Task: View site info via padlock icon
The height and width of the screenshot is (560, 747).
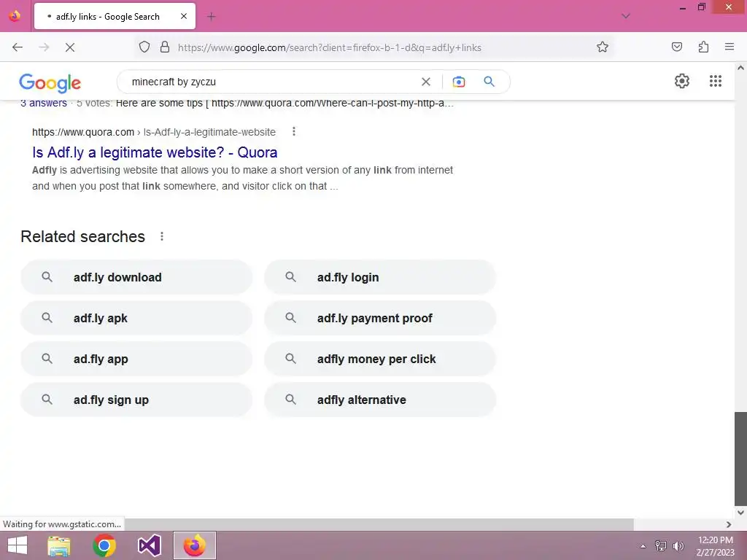Action: click(x=165, y=47)
